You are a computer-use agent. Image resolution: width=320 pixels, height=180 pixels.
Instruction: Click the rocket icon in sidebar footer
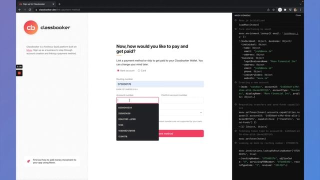coord(28,161)
